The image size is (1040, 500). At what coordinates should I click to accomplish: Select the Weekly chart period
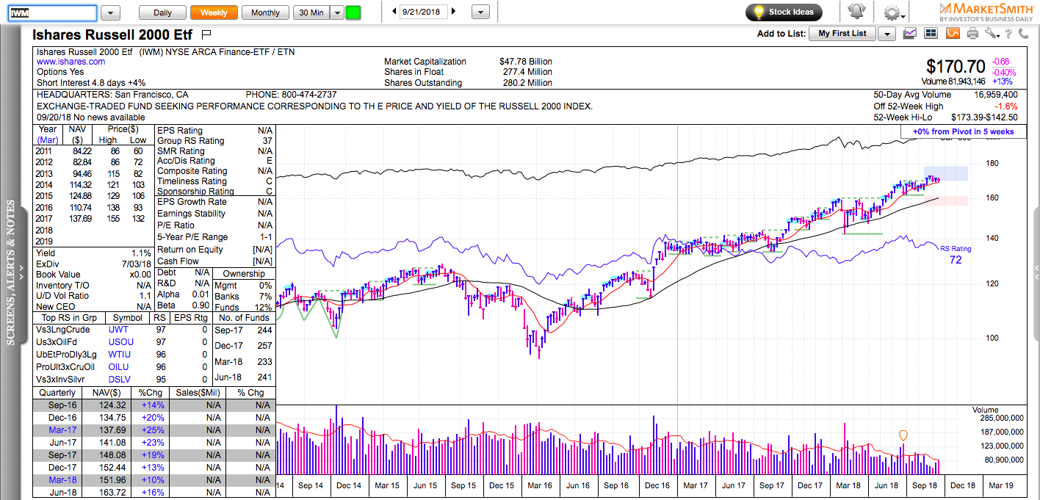214,12
